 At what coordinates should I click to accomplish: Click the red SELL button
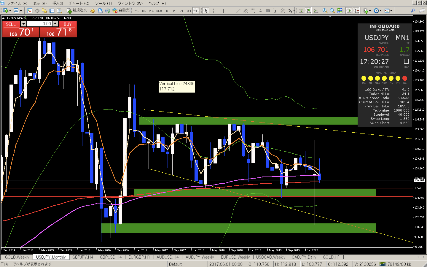coord(21,29)
